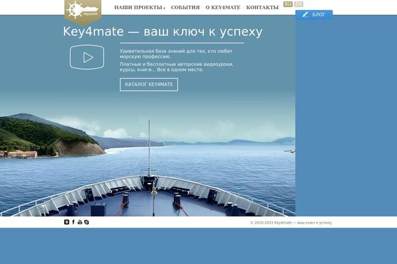Screen dimensions: 397x264
Task: Switch language to RU
Action: pos(288,4)
